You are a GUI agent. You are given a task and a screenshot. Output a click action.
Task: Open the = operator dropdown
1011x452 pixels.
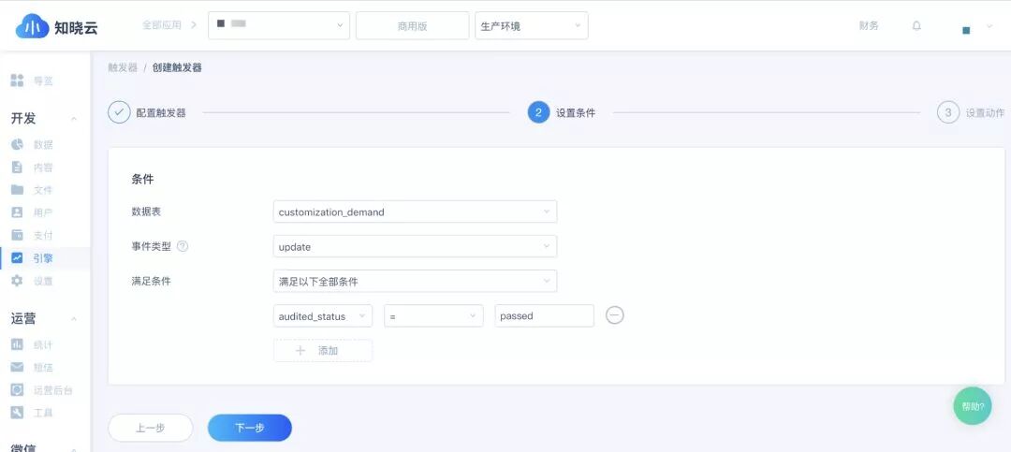433,316
